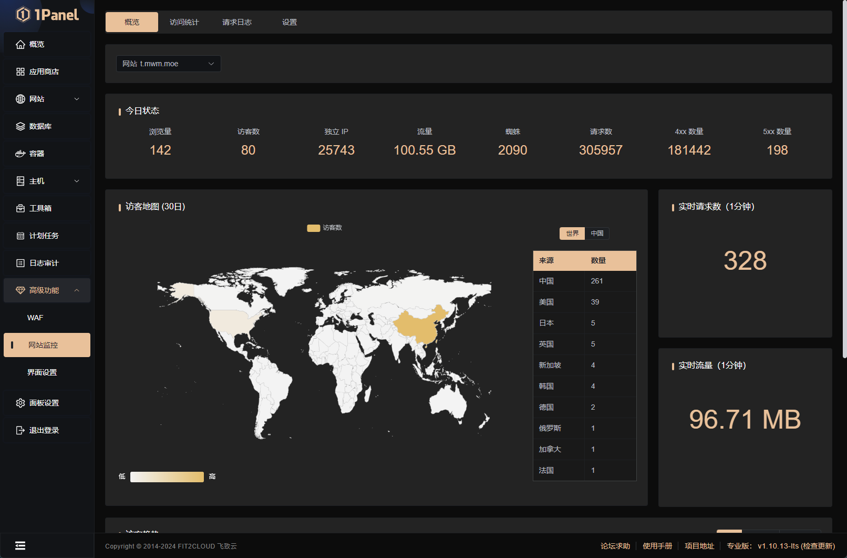Open the 论坛求助 link
This screenshot has width=847, height=558.
[x=615, y=546]
